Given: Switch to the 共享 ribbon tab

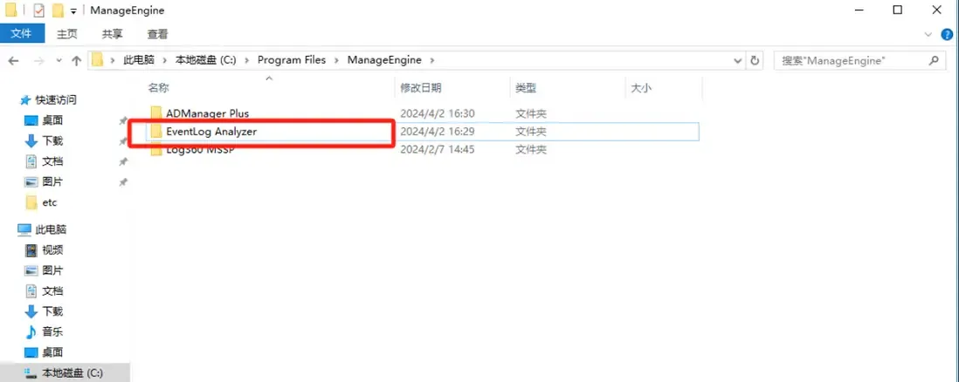Looking at the screenshot, I should point(112,34).
